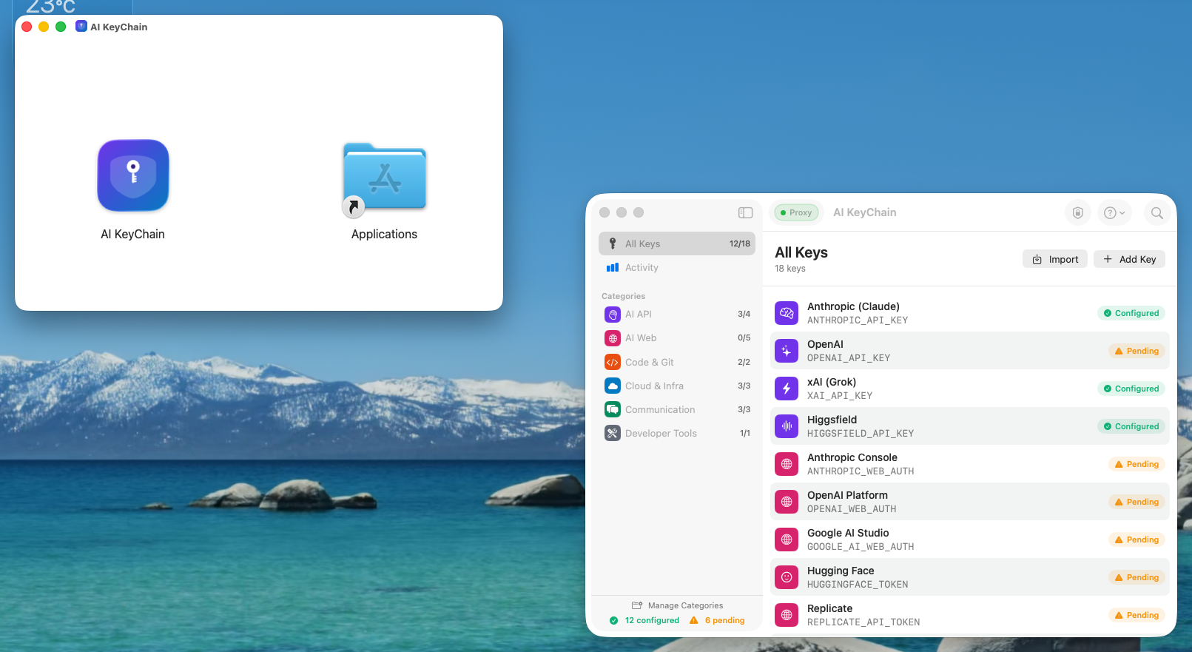Click the AI KeyChain app icon in installer
Screen dimensions: 1192x652
click(x=133, y=176)
